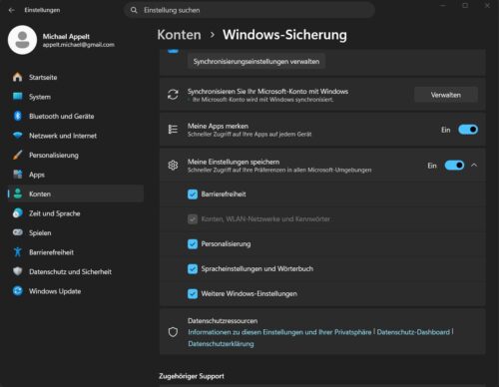Click Synchronisierungseinstellungen verwalten button
Image resolution: width=499 pixels, height=387 pixels.
[x=256, y=61]
